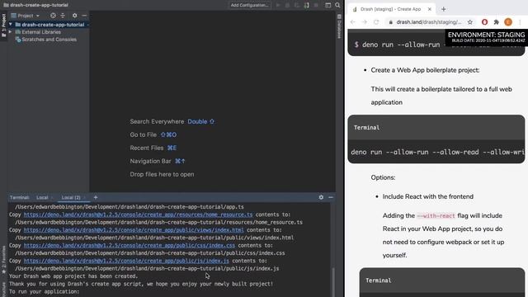Expand External Libraries node
528x297 pixels.
(11, 32)
